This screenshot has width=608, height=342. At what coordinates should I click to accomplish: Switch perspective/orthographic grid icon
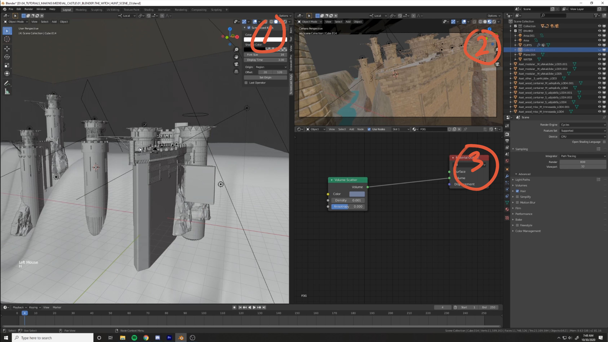236,72
